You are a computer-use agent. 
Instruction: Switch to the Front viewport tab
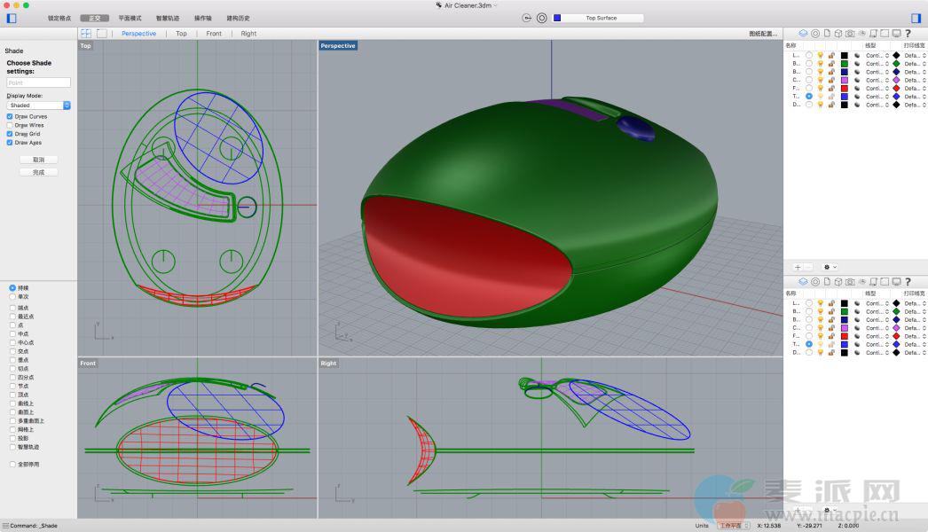214,34
